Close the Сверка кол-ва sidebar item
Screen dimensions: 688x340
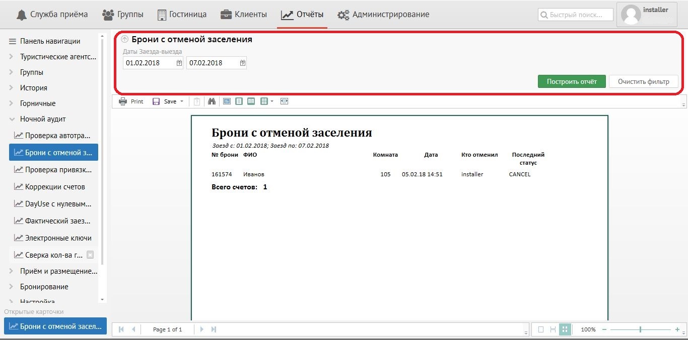[90, 255]
